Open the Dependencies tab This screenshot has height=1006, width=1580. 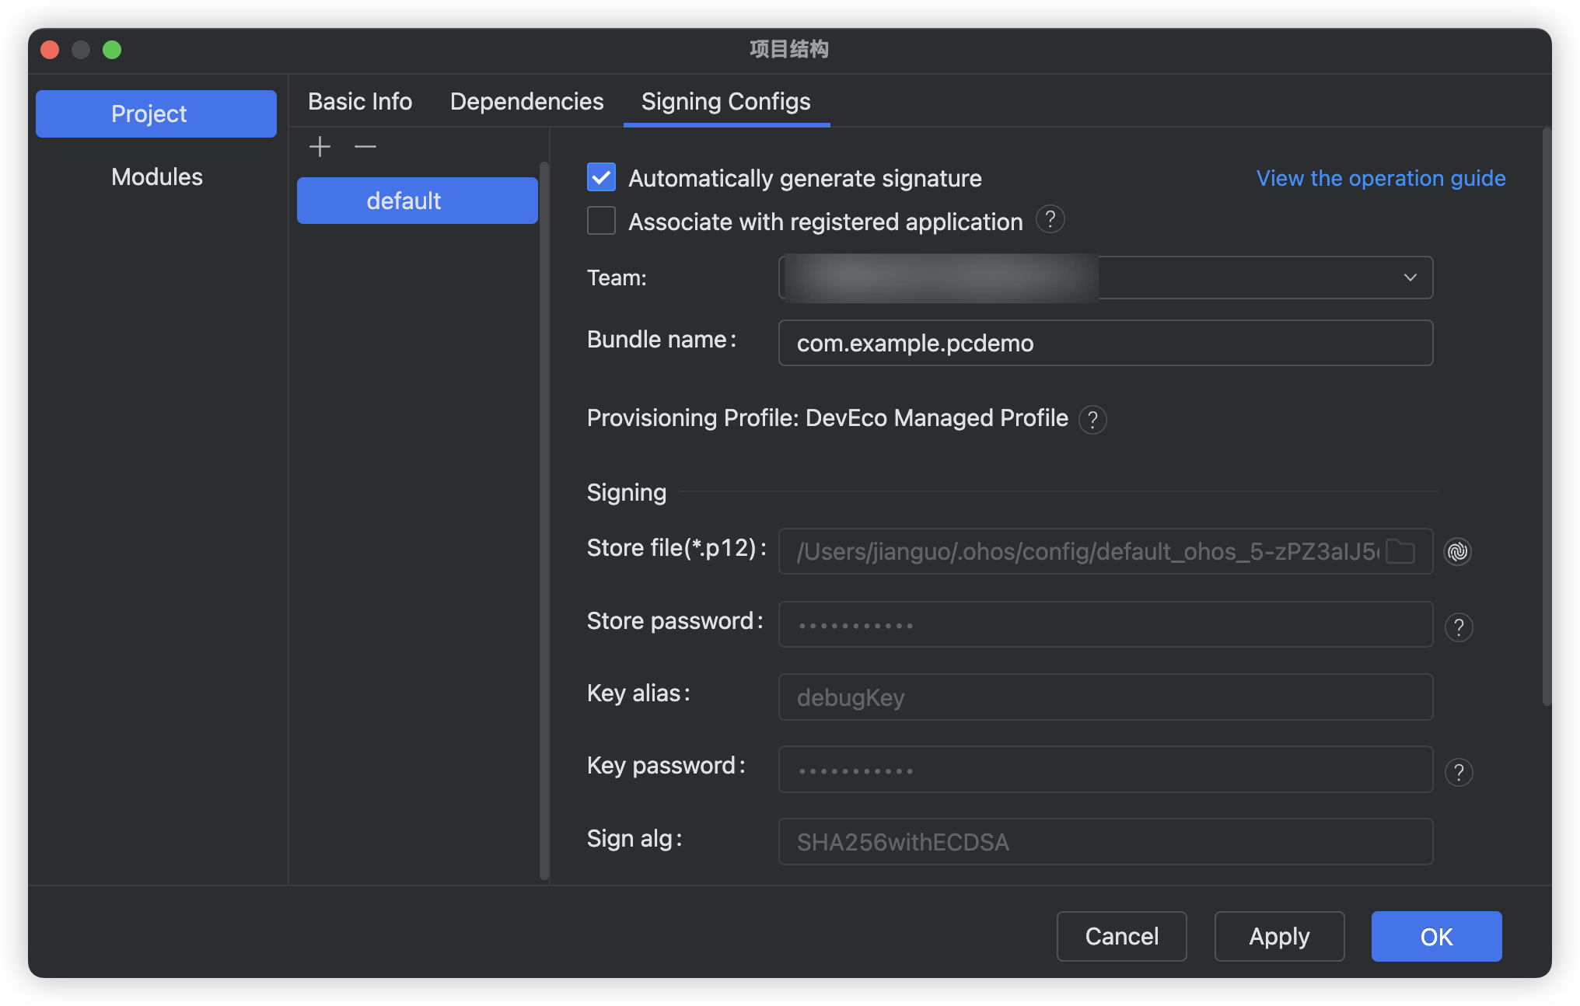(x=526, y=102)
